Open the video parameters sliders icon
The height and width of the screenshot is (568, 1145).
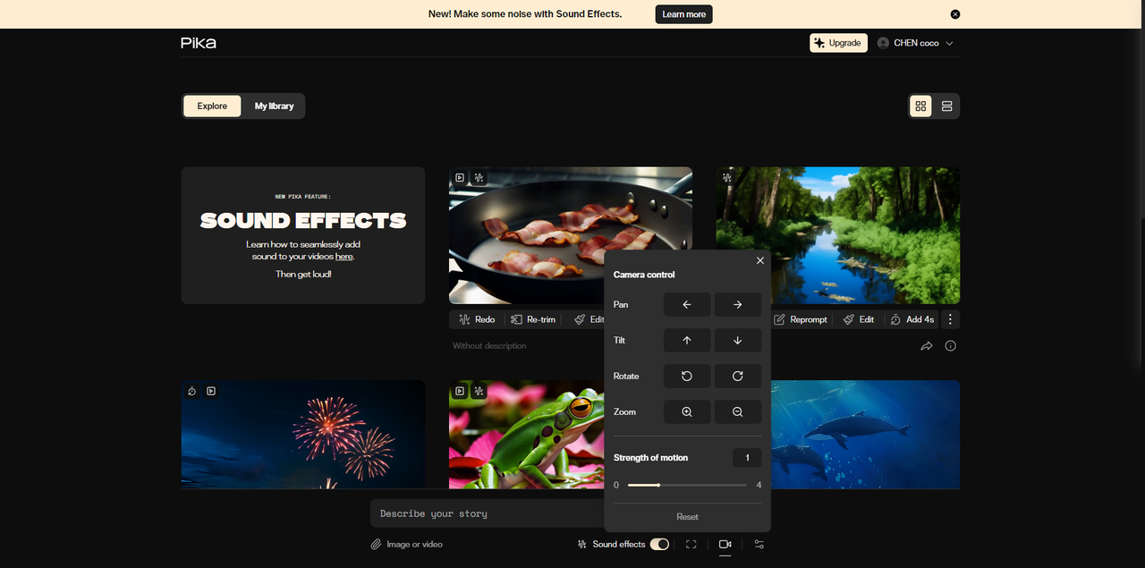[x=759, y=544]
